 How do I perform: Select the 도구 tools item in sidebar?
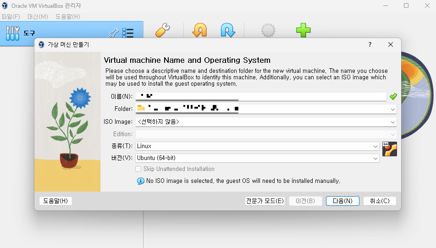[x=72, y=33]
